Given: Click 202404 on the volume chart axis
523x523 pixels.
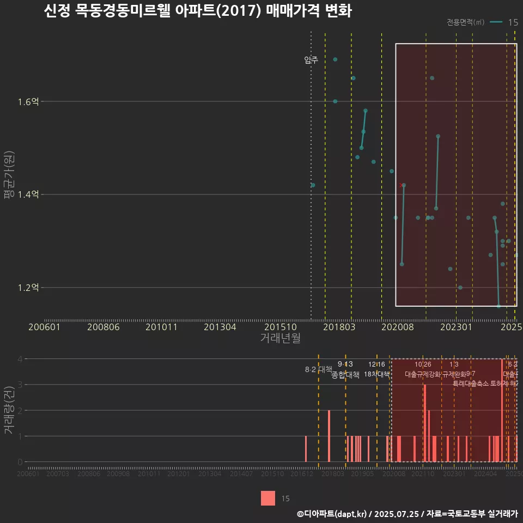Looking at the screenshot, I should 485,473.
